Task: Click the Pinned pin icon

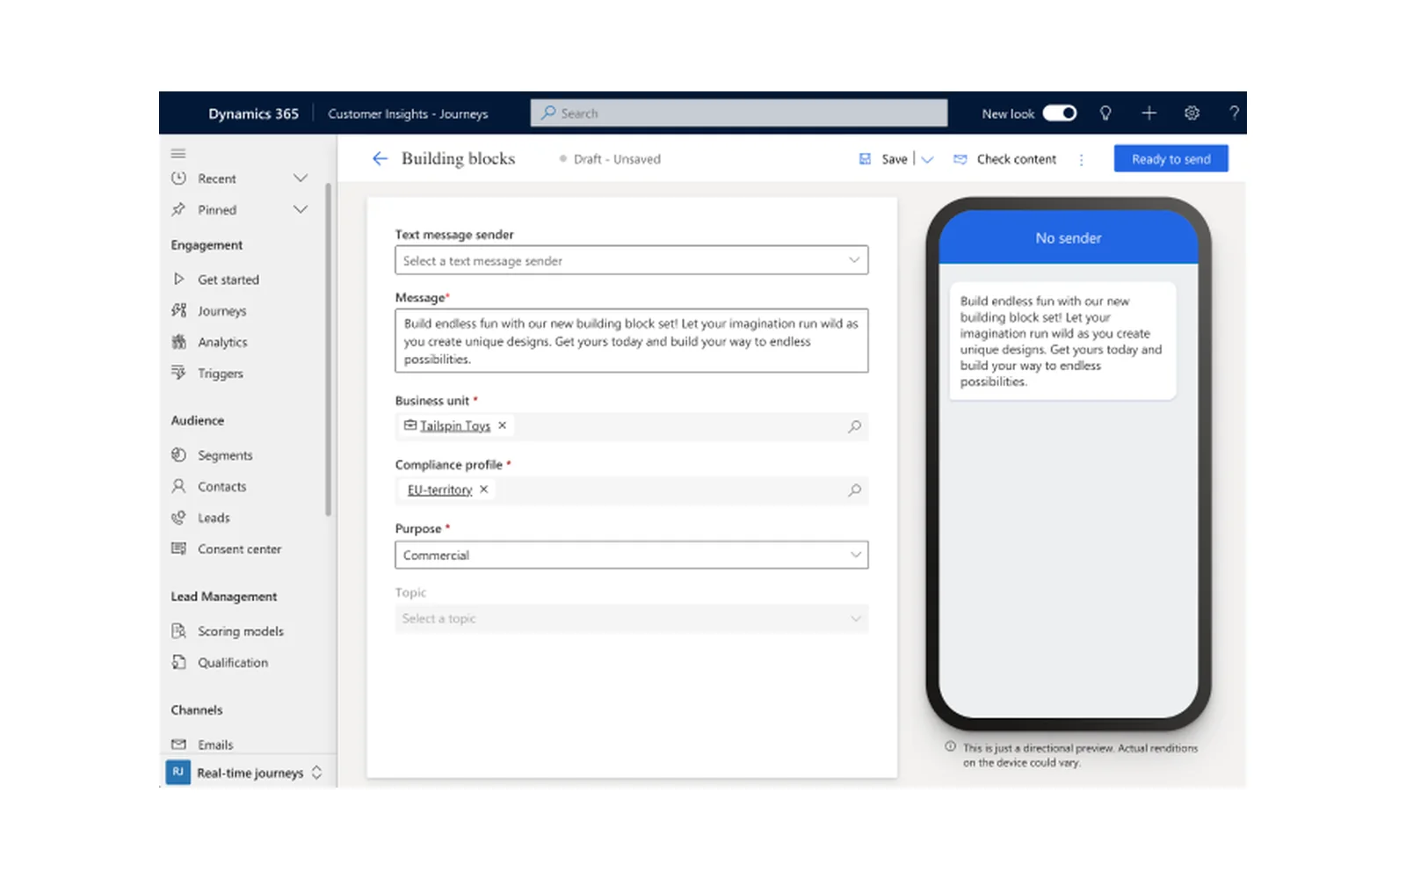Action: 178,209
